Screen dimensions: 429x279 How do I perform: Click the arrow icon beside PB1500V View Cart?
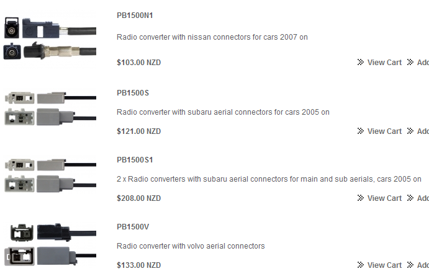(361, 265)
